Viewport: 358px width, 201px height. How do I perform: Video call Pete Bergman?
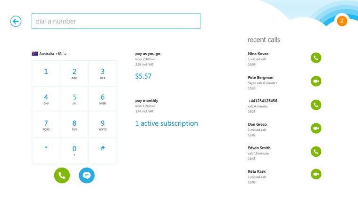[x=316, y=81]
